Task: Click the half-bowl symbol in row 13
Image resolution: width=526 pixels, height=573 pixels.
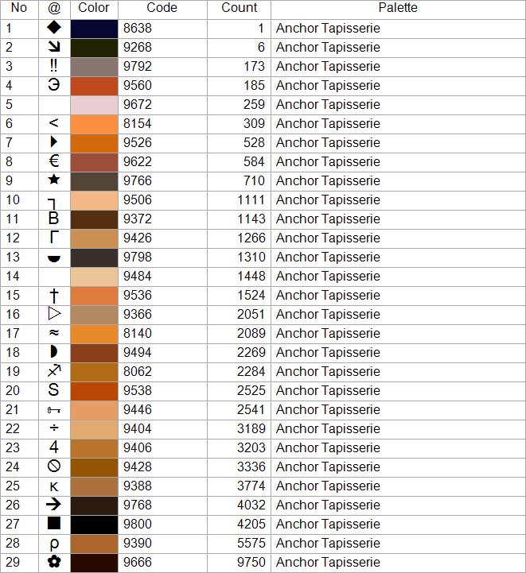Action: point(54,259)
